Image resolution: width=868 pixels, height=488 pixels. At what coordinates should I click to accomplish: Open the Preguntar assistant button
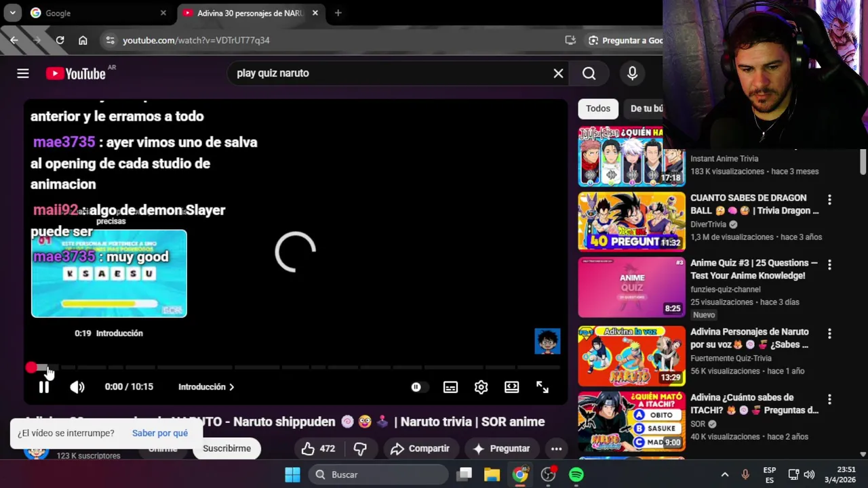(501, 449)
